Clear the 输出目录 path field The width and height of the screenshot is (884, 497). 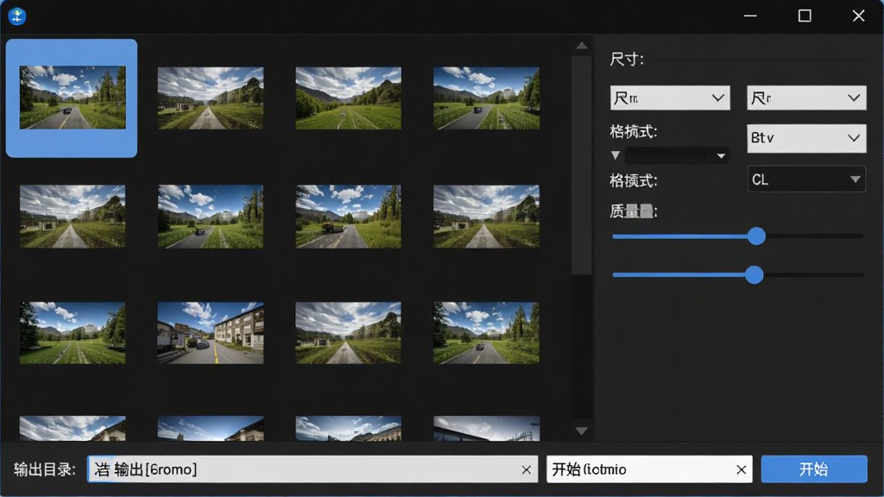[526, 469]
